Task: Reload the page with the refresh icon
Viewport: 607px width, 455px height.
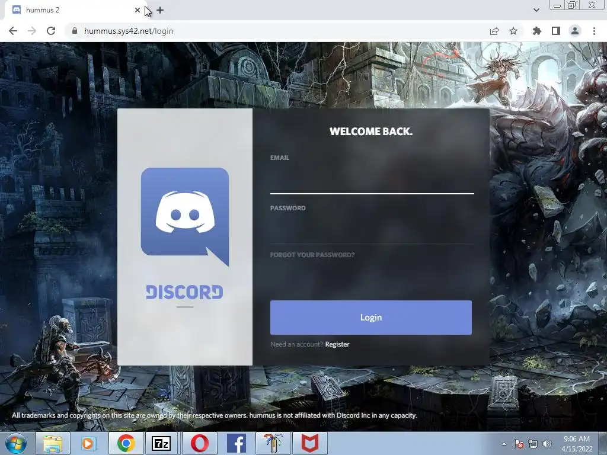Action: coord(51,31)
